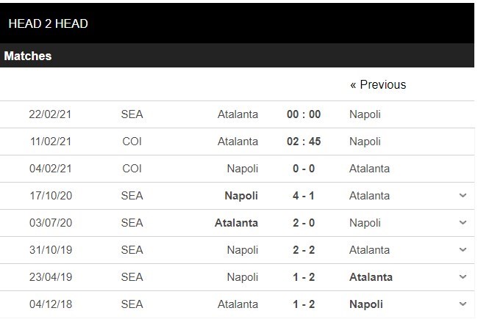Open the Matches tab
This screenshot has width=478, height=319.
(x=28, y=56)
